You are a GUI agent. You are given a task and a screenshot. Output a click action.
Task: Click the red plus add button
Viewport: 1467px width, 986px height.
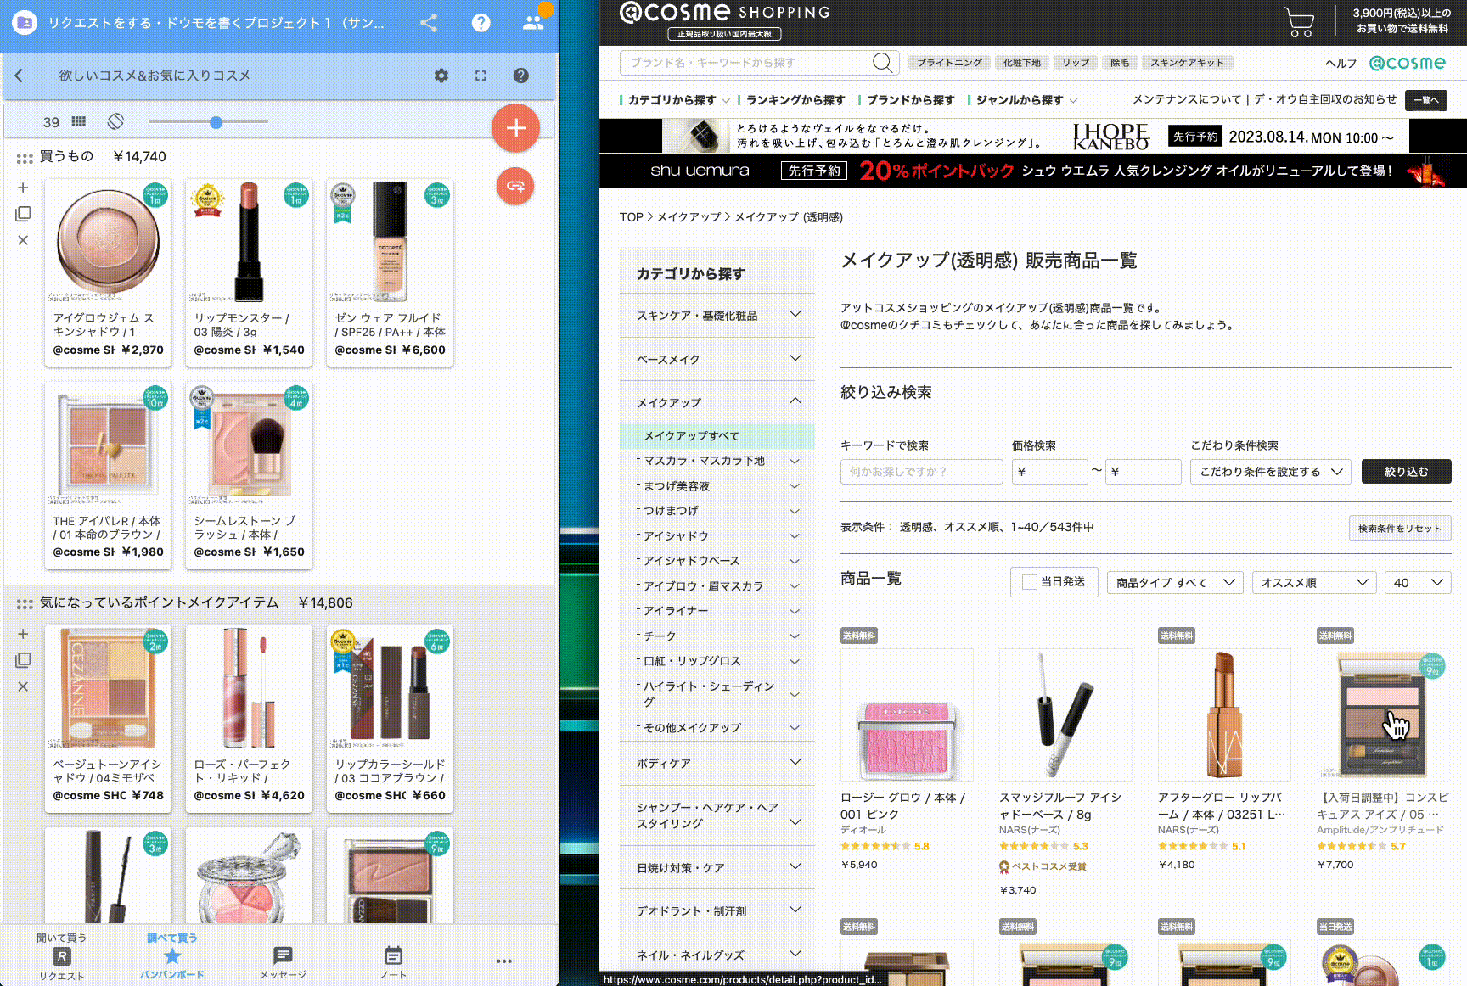coord(515,128)
